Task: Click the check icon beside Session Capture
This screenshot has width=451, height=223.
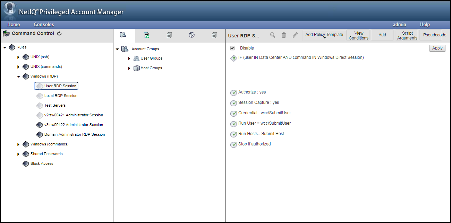Action: pyautogui.click(x=234, y=103)
